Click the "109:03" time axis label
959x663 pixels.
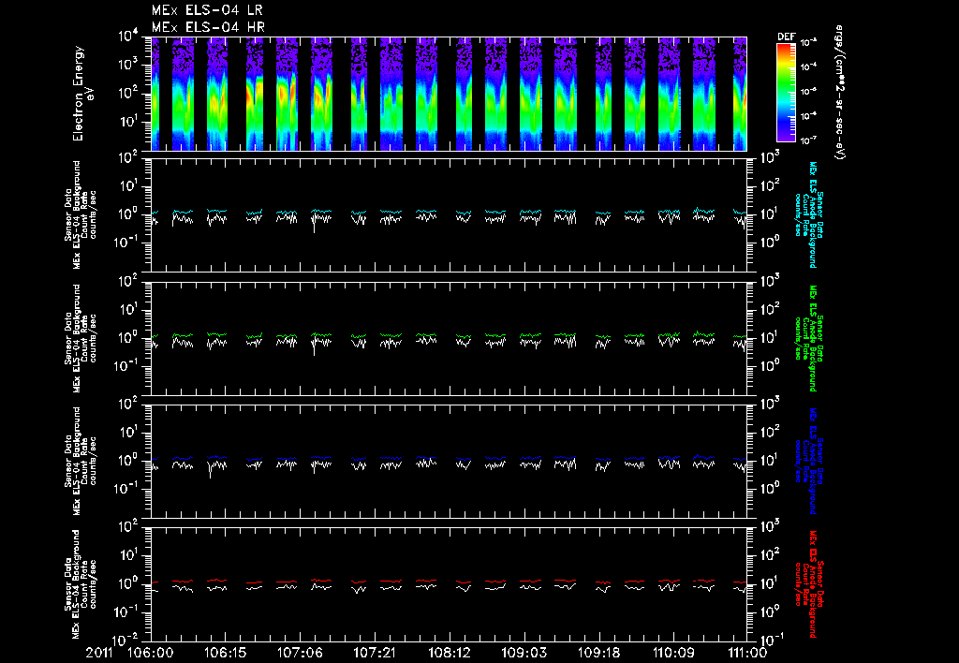coord(523,653)
